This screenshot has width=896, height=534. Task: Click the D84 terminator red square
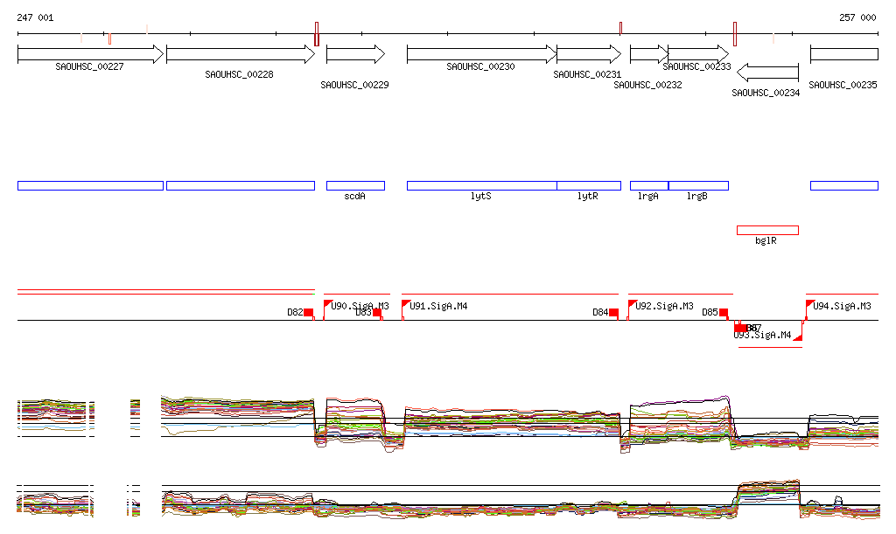point(613,312)
